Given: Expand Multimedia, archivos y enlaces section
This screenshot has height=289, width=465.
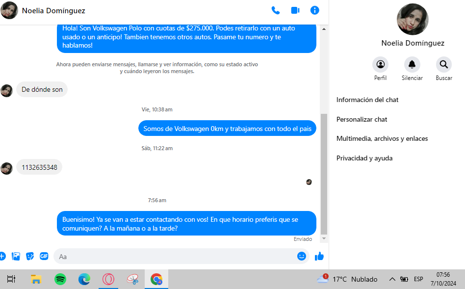Looking at the screenshot, I should pos(382,138).
